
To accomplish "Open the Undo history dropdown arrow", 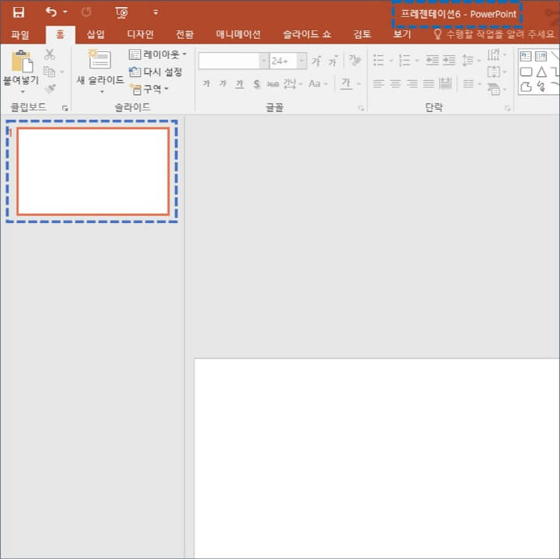I will click(65, 12).
